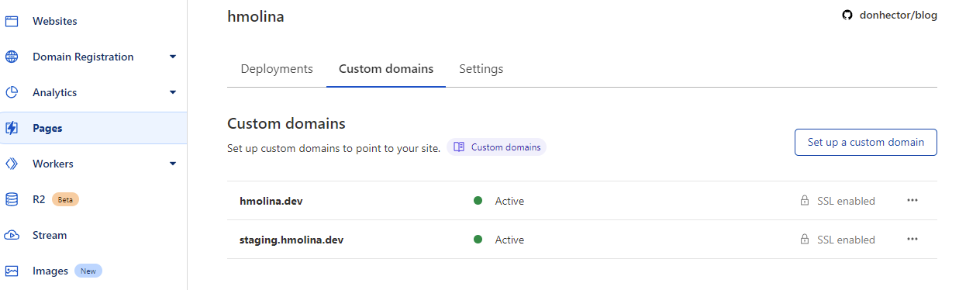Open the three-dot menu for hmolina.dev
The width and height of the screenshot is (959, 290).
(912, 200)
